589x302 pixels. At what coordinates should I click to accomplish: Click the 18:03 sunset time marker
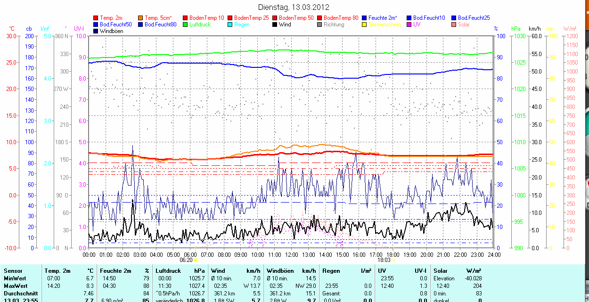(384, 260)
